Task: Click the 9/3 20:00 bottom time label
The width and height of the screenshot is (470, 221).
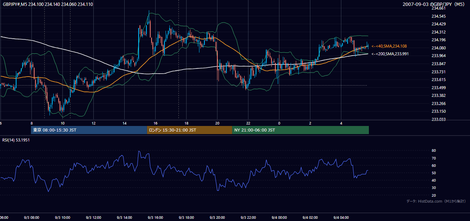Action: [217, 218]
